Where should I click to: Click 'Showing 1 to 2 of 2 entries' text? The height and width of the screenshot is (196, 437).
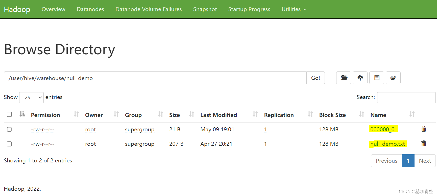tap(38, 160)
